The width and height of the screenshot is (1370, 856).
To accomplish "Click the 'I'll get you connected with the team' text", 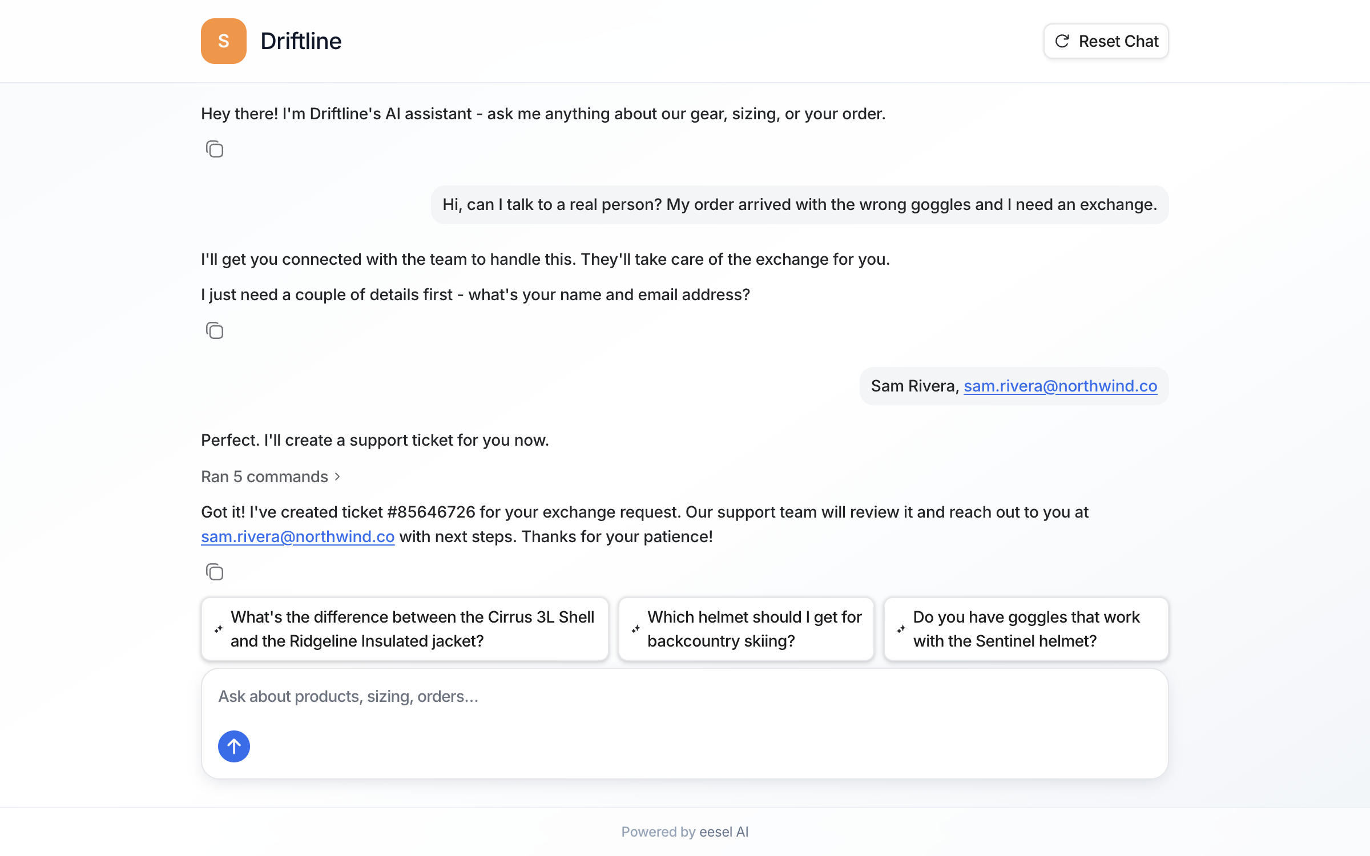I will click(x=545, y=259).
